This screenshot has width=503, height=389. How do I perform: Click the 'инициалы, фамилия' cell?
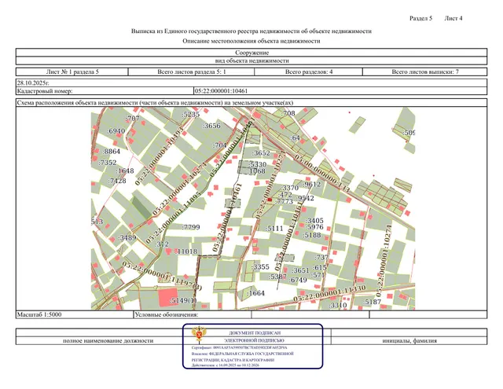[x=409, y=340]
